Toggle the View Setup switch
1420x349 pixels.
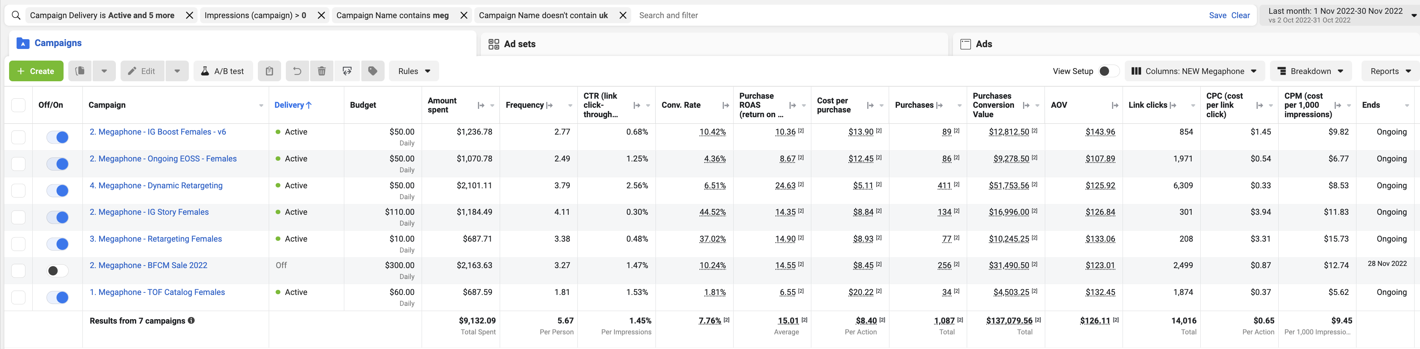[x=1107, y=71]
